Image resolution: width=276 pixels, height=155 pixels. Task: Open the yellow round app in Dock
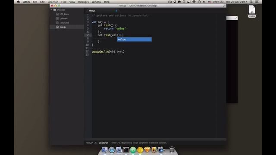click(x=140, y=150)
